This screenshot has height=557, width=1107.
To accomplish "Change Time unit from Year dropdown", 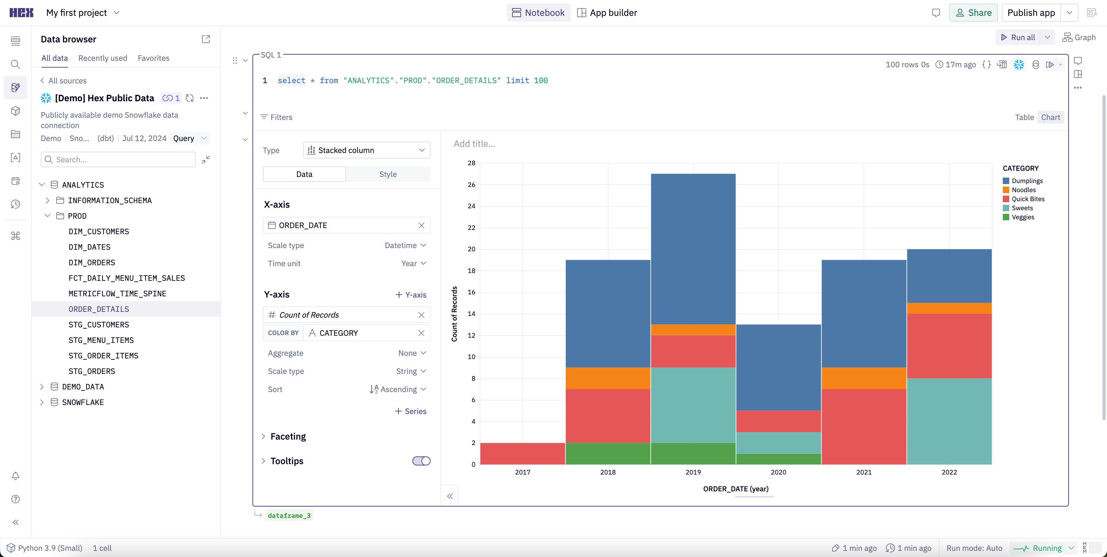I will click(x=412, y=263).
